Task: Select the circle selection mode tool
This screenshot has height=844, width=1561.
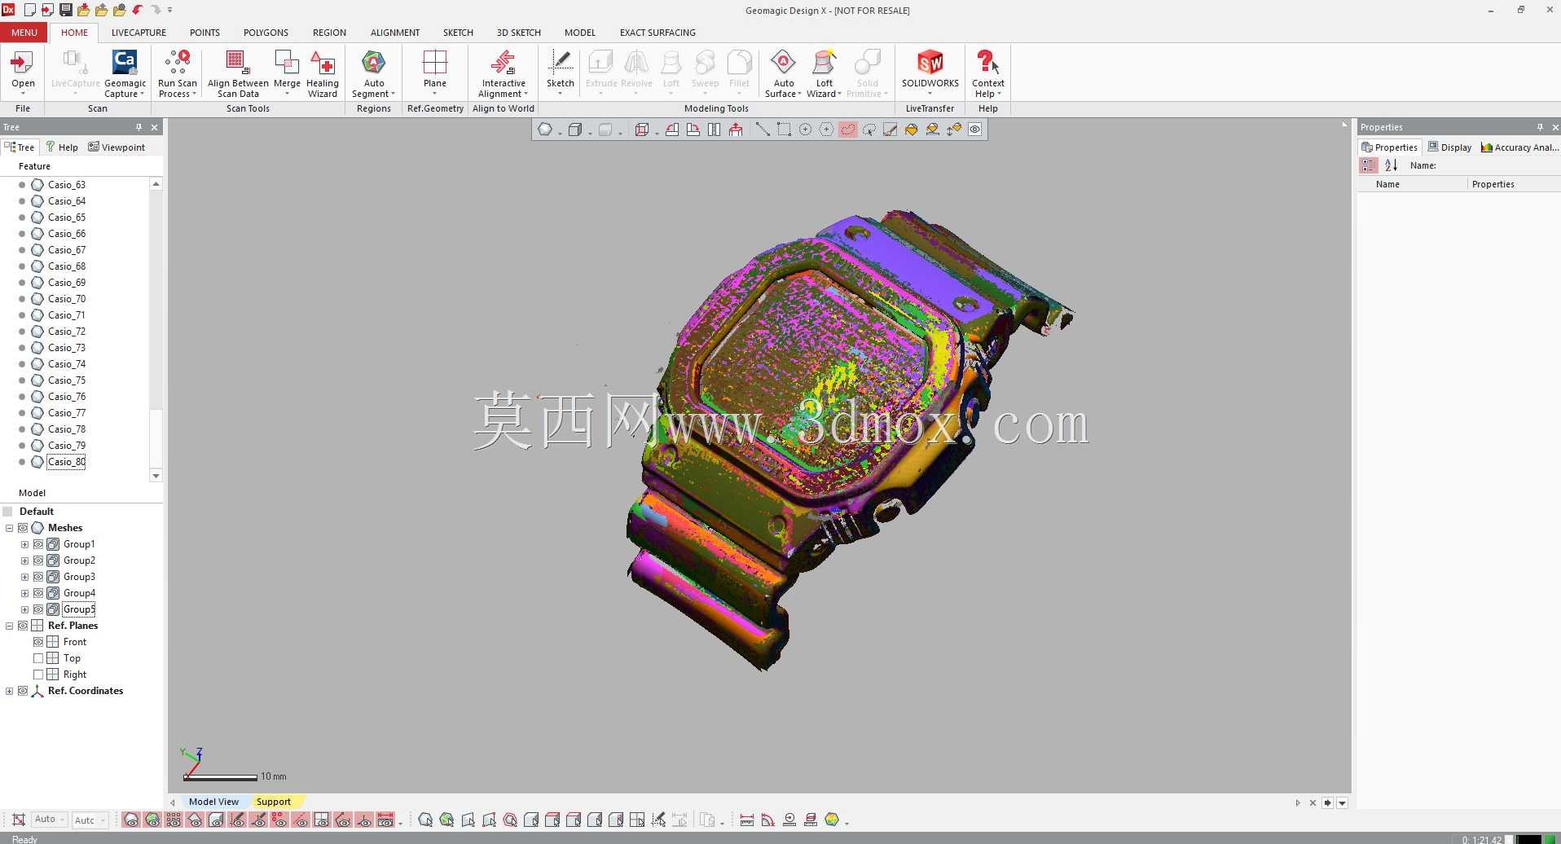Action: (x=805, y=130)
